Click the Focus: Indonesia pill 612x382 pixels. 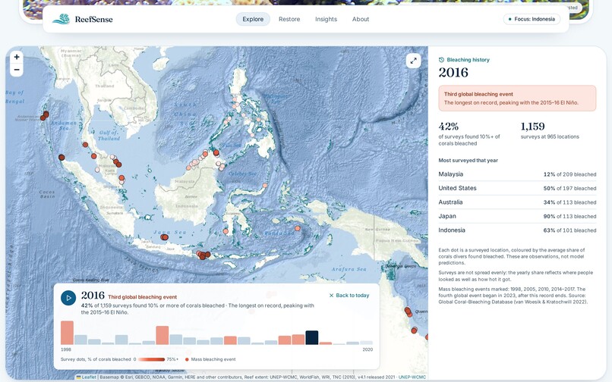click(532, 19)
